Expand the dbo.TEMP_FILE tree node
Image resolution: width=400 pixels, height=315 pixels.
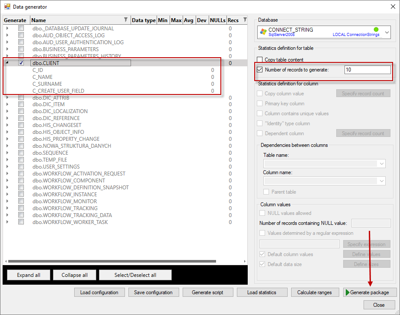click(7, 159)
